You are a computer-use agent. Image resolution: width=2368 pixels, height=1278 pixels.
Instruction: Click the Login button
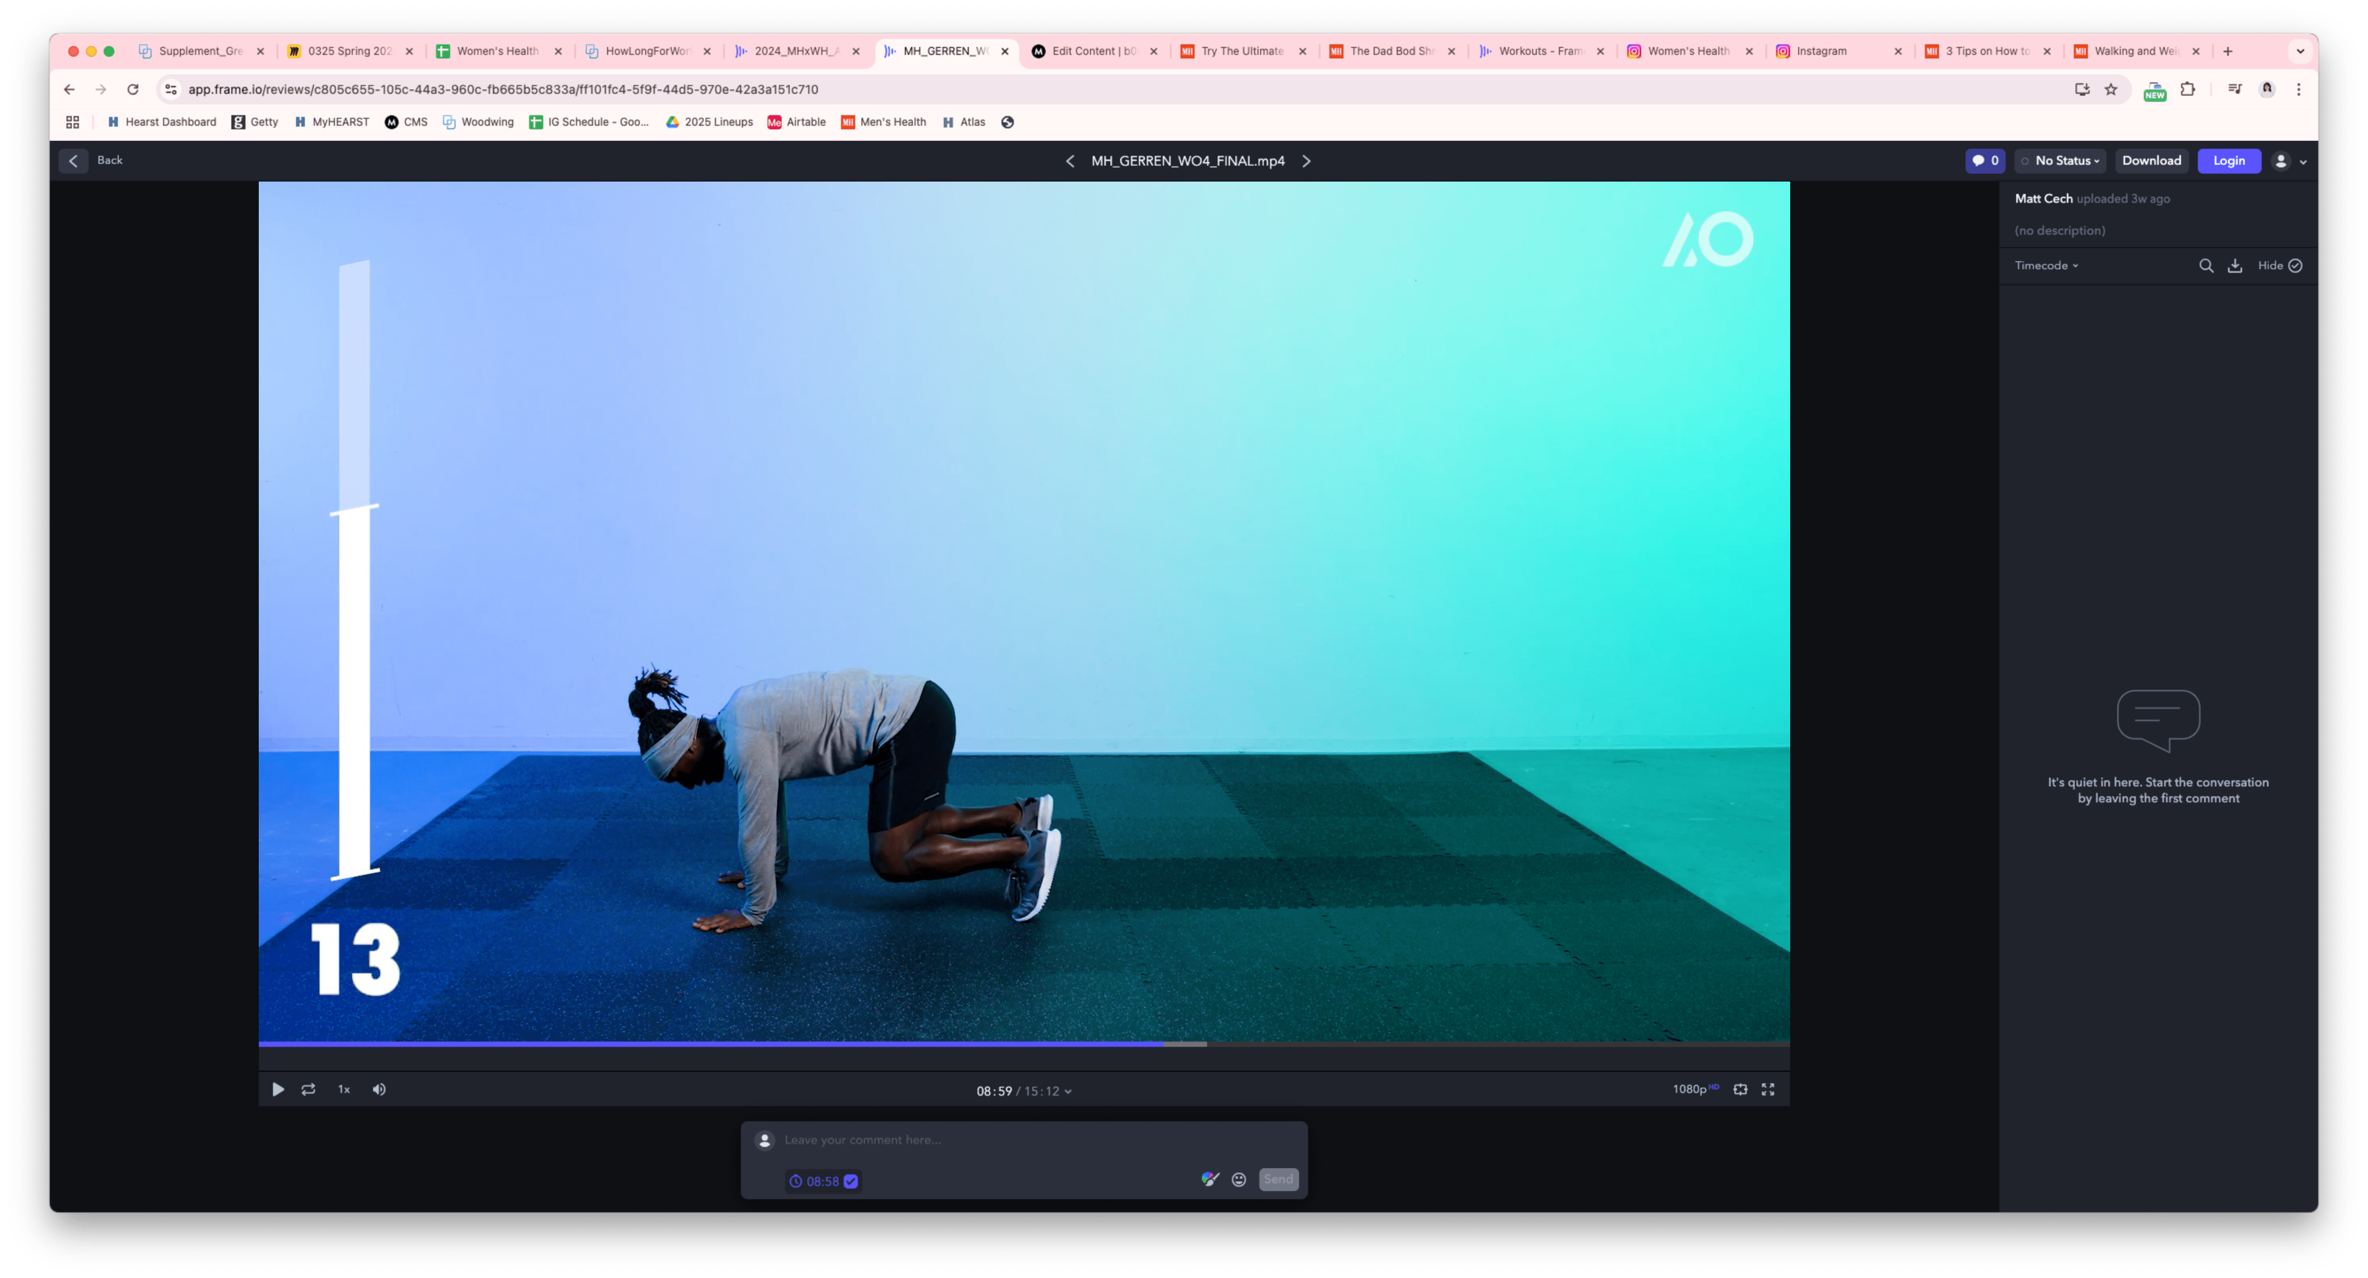point(2228,161)
